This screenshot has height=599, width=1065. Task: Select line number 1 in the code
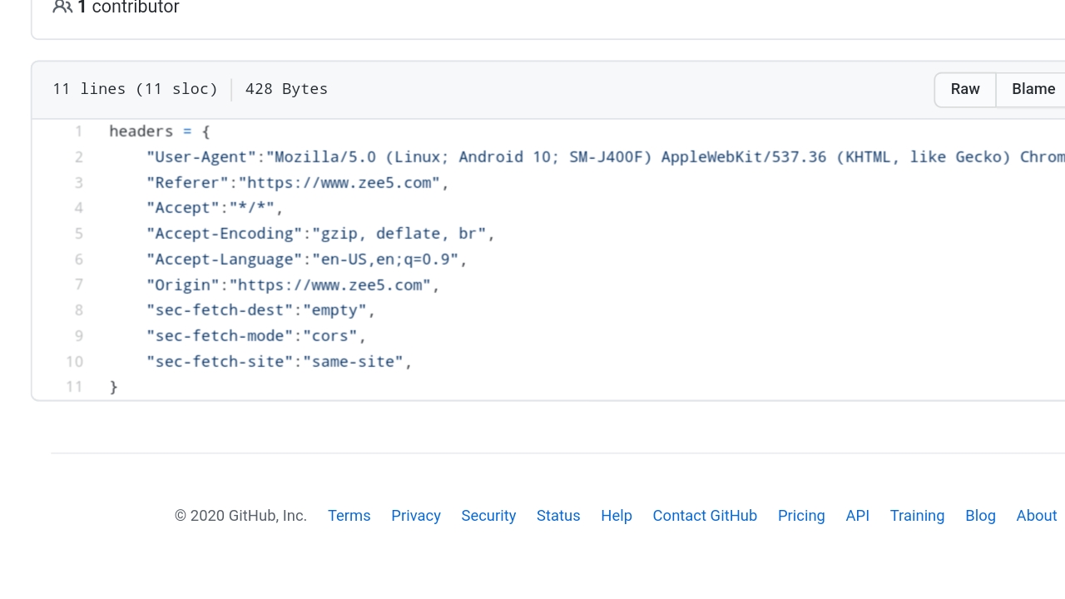click(78, 131)
